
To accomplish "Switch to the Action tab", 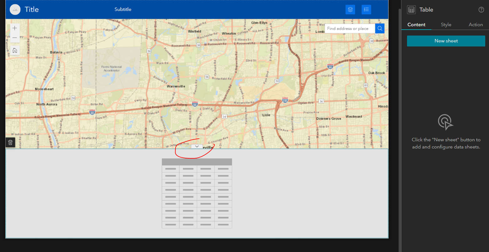I will [476, 24].
